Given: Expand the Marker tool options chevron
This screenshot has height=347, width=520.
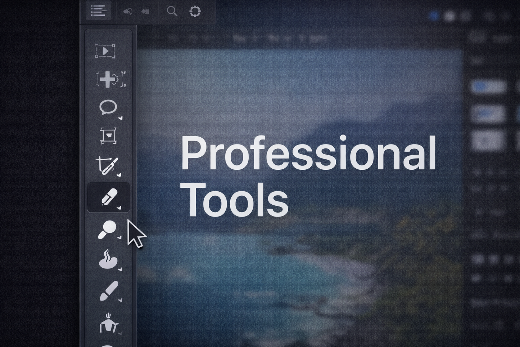Looking at the screenshot, I should (119, 208).
